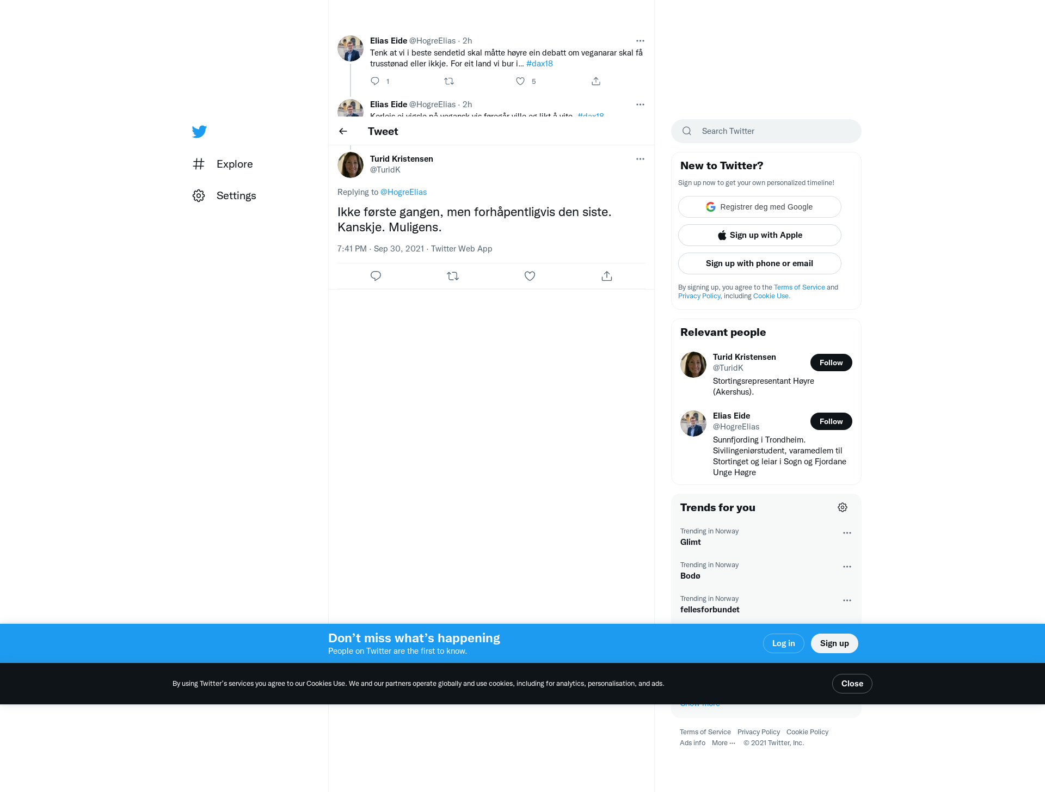Go back using the arrow beside Tweet
Viewport: 1045px width, 792px height.
[343, 131]
